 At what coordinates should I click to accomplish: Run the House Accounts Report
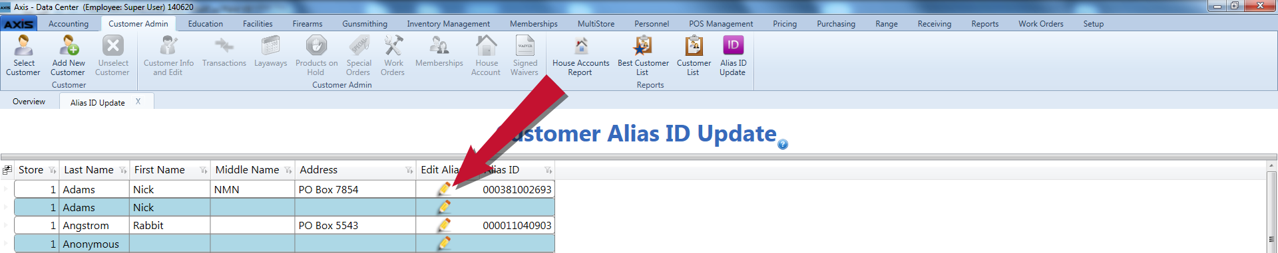tap(580, 55)
